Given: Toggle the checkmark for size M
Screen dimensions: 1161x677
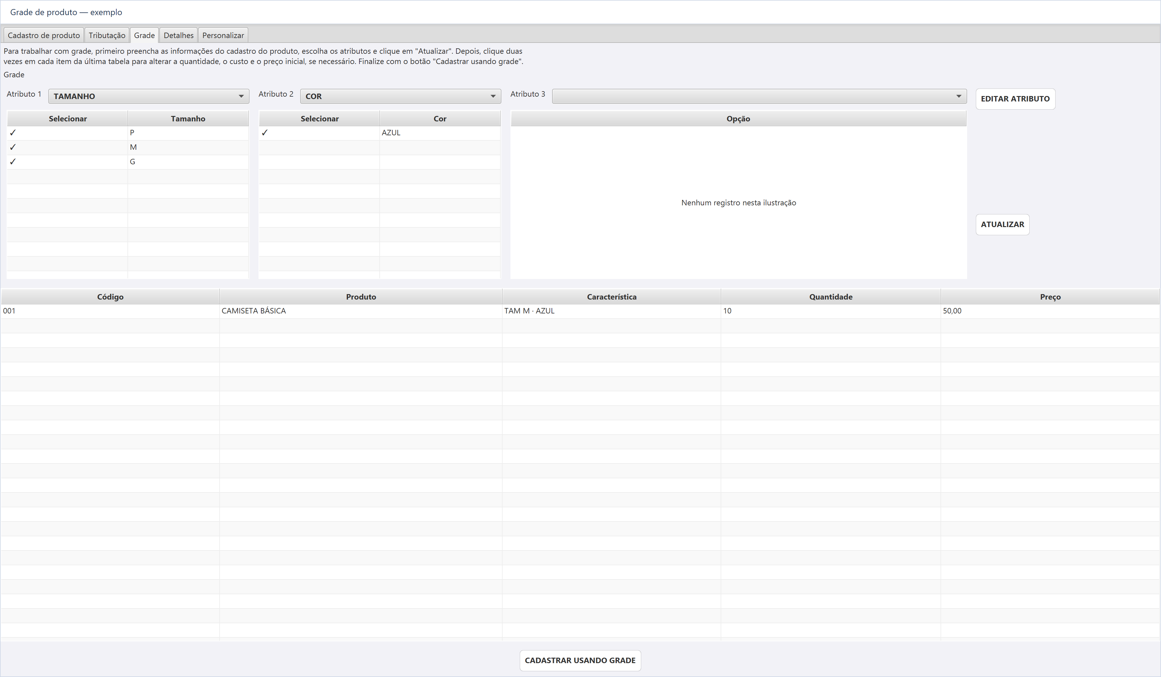Looking at the screenshot, I should click(13, 147).
